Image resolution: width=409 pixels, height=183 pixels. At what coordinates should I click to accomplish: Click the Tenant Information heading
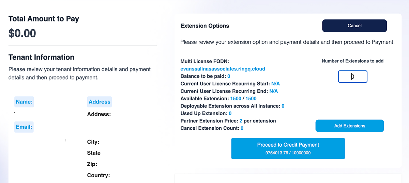pyautogui.click(x=41, y=57)
